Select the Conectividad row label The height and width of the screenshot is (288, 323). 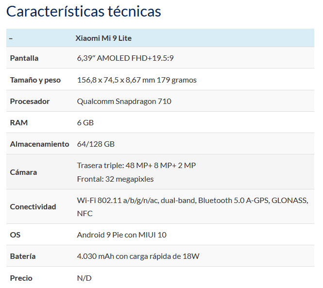click(x=33, y=206)
